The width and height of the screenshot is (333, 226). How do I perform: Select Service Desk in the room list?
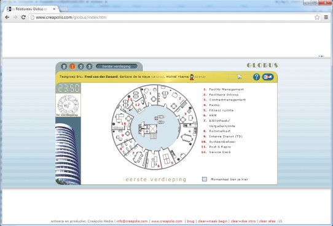[220, 152]
